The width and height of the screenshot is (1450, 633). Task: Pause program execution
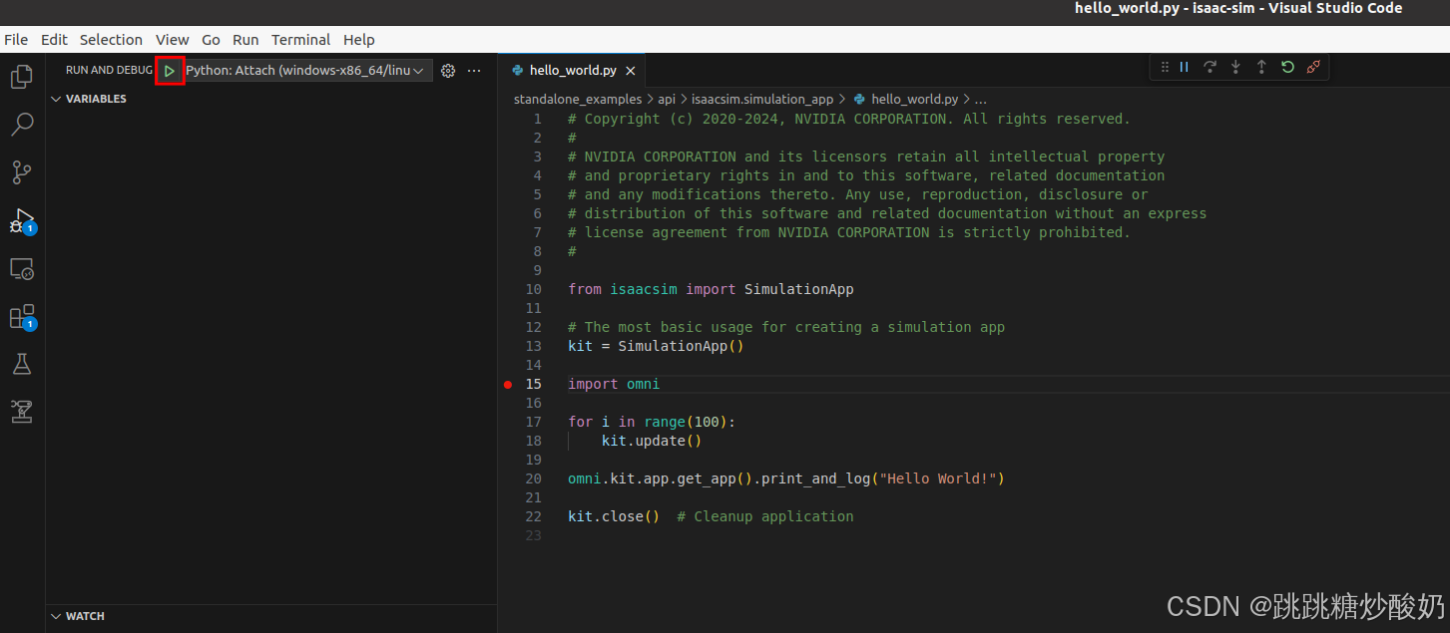[1184, 67]
